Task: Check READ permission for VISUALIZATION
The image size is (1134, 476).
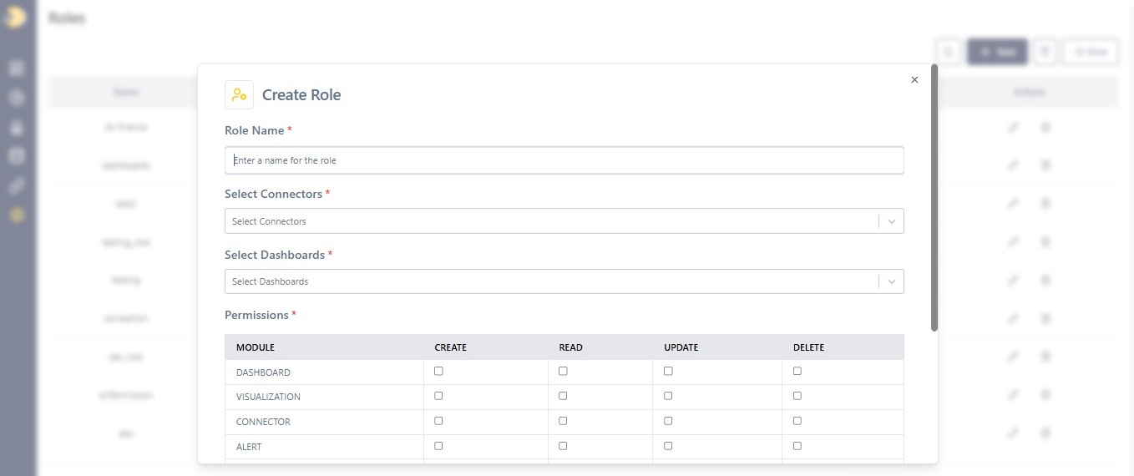Action: tap(563, 396)
